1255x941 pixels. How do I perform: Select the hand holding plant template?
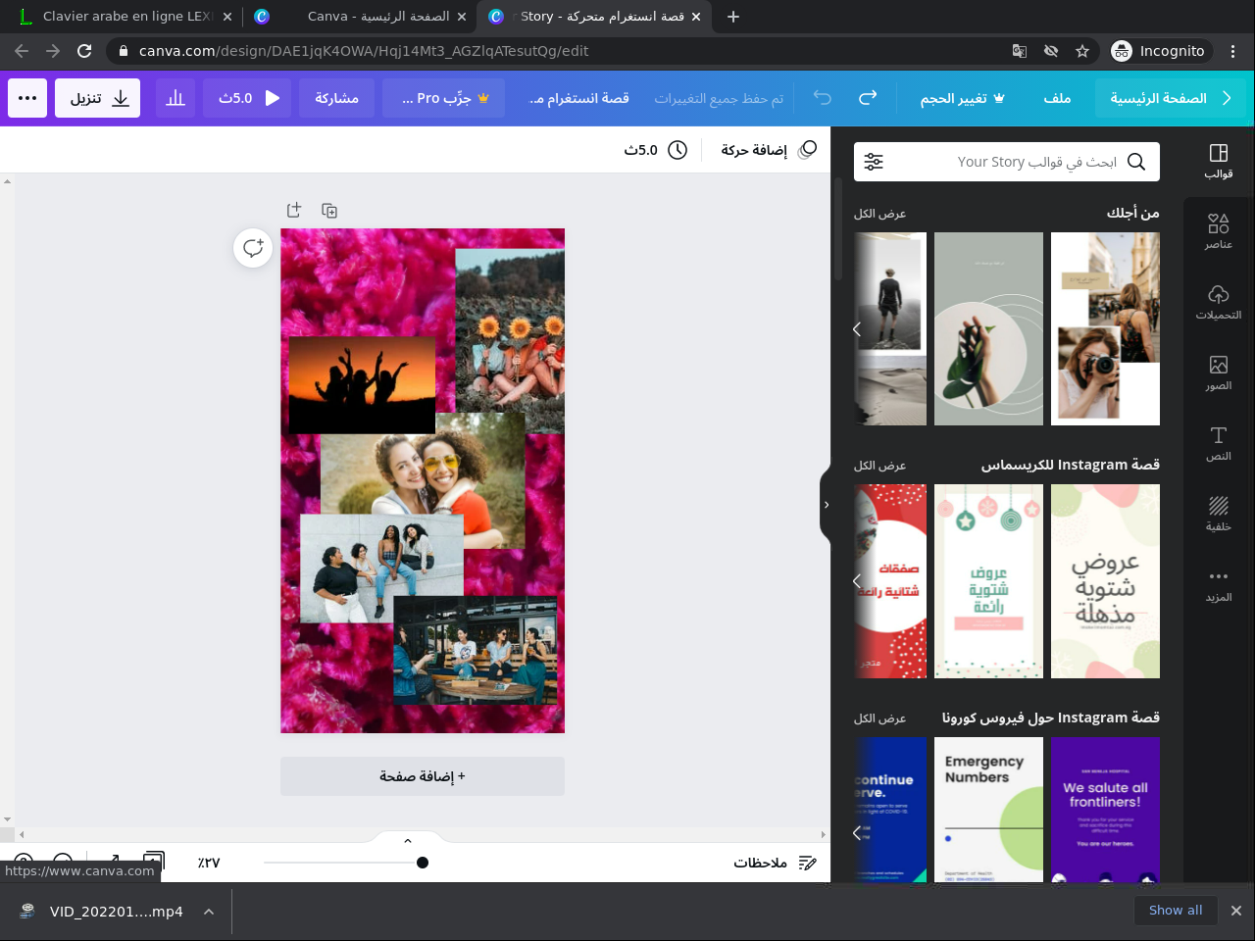(x=988, y=329)
